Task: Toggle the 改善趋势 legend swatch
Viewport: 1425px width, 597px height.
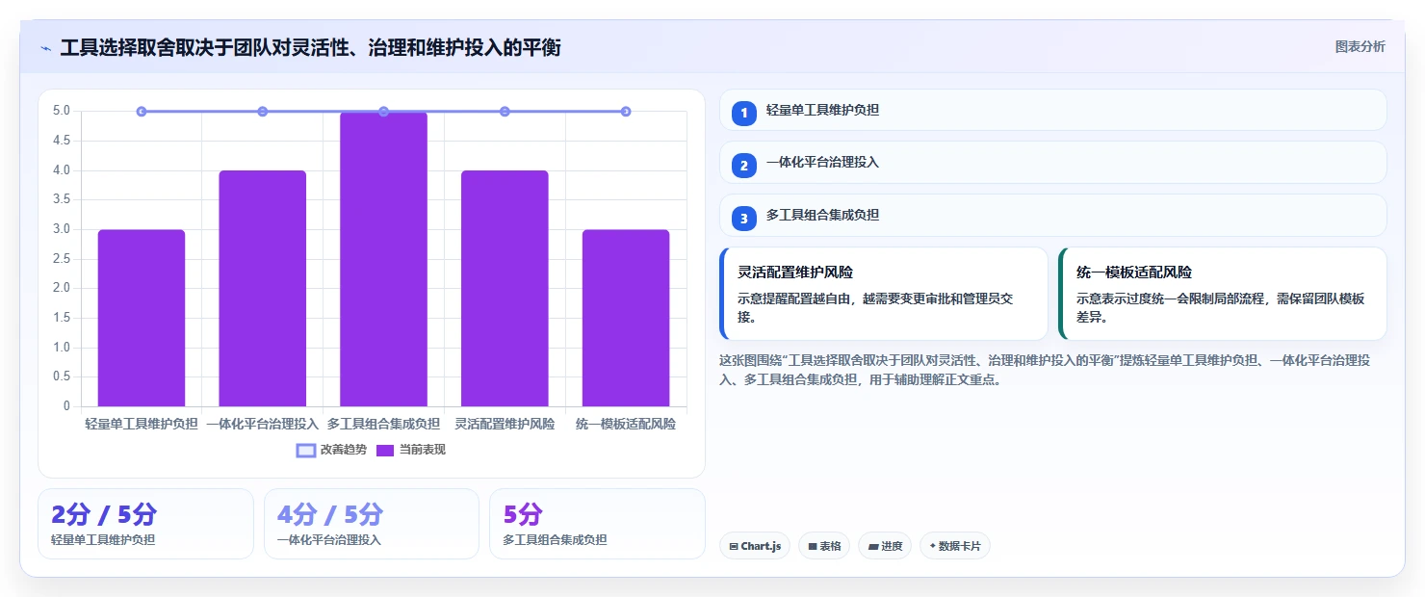Action: click(x=306, y=450)
